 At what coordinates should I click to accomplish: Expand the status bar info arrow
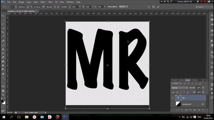[45, 113]
